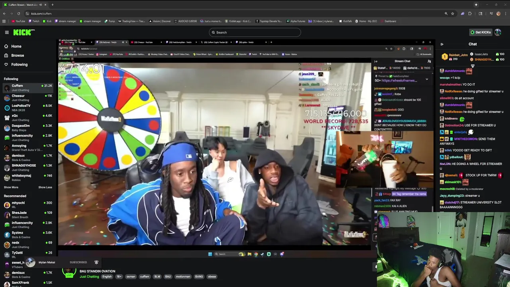Open the KickTalk bookmark

coord(345,21)
